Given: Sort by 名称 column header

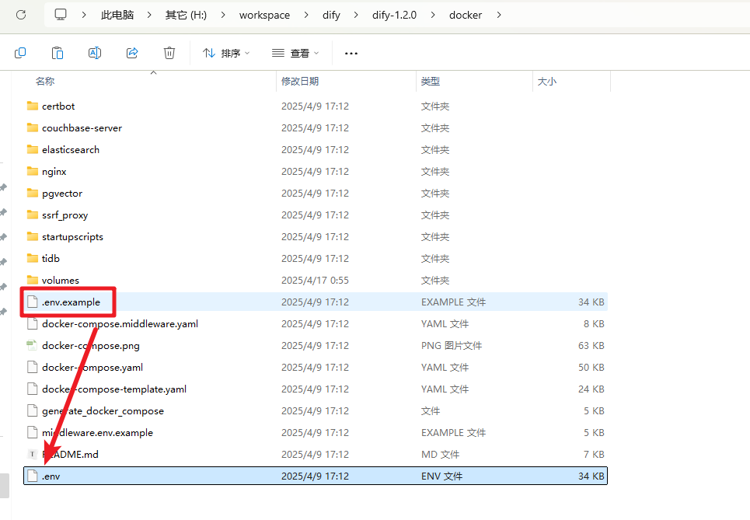Looking at the screenshot, I should (45, 81).
